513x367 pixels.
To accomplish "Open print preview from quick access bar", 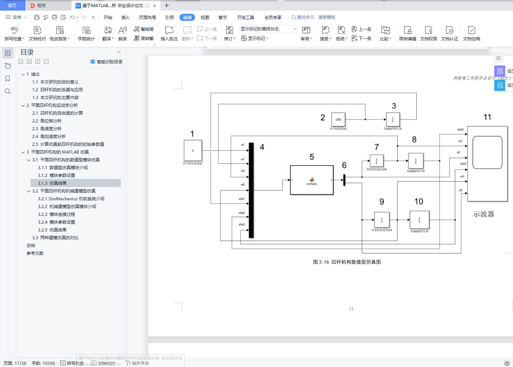I will click(x=63, y=17).
